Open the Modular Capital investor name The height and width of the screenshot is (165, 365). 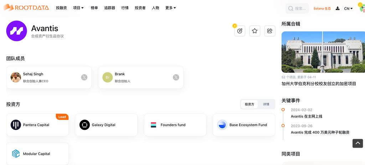[37, 154]
